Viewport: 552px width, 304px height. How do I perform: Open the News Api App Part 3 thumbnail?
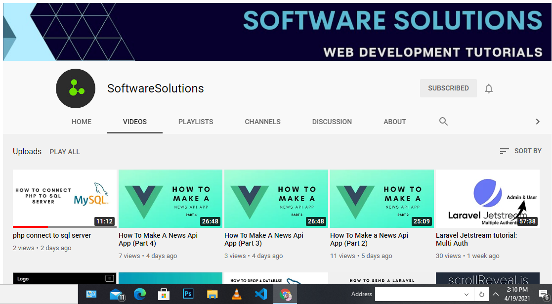pyautogui.click(x=276, y=199)
